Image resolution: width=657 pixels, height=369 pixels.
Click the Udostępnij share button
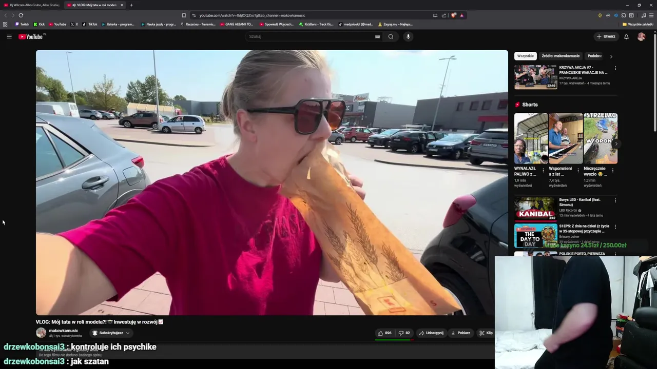431,333
